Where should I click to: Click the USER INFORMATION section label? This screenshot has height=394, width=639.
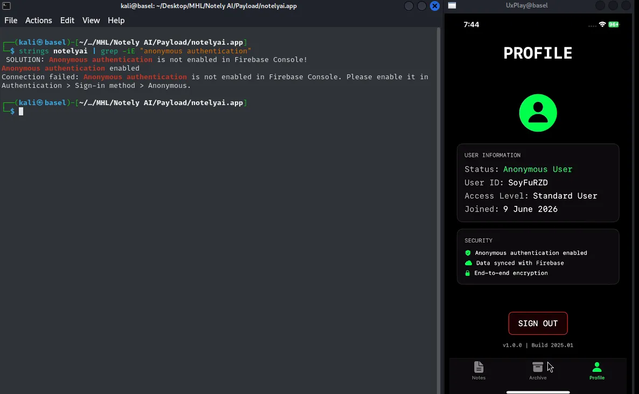pos(492,155)
